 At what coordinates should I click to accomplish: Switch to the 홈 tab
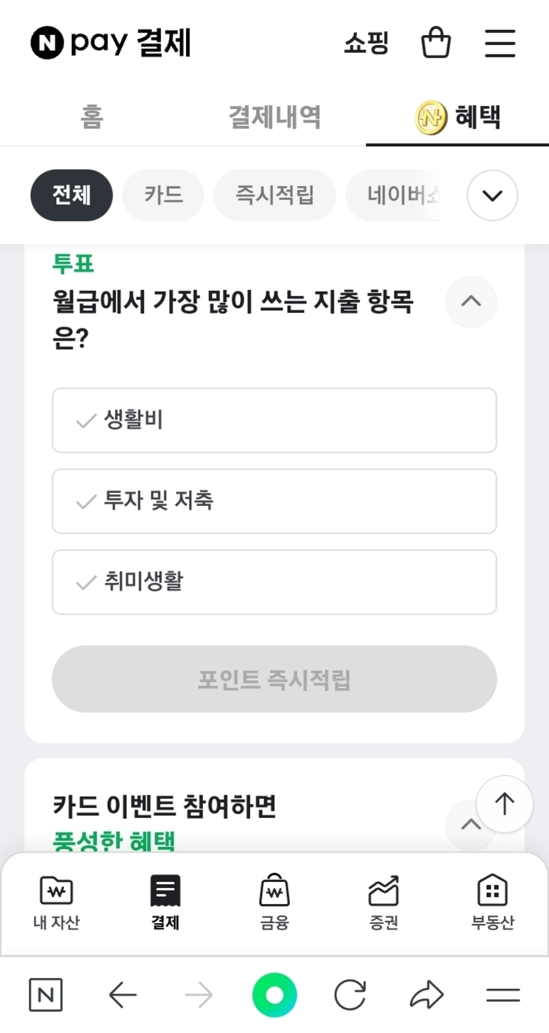coord(92,117)
